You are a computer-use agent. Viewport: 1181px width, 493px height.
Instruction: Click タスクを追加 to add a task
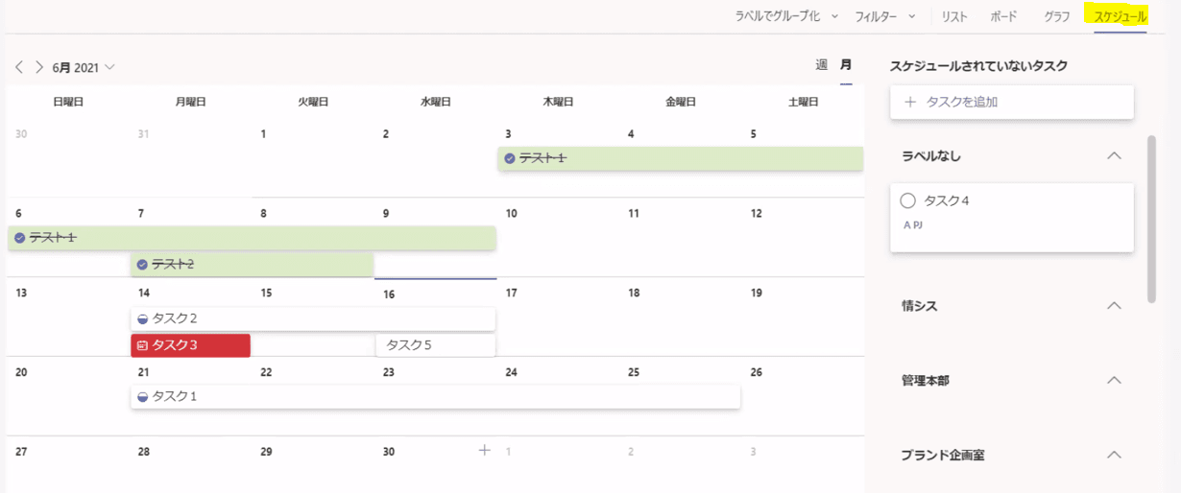(1012, 102)
